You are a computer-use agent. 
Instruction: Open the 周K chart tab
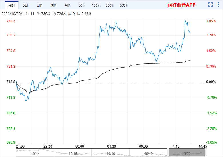point(53,5)
